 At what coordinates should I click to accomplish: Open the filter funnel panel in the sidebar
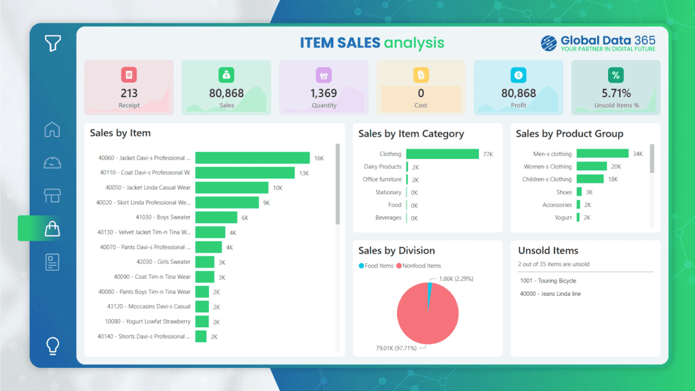[52, 42]
